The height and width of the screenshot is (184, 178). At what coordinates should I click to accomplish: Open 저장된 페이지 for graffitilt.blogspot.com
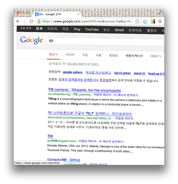[x=87, y=141]
